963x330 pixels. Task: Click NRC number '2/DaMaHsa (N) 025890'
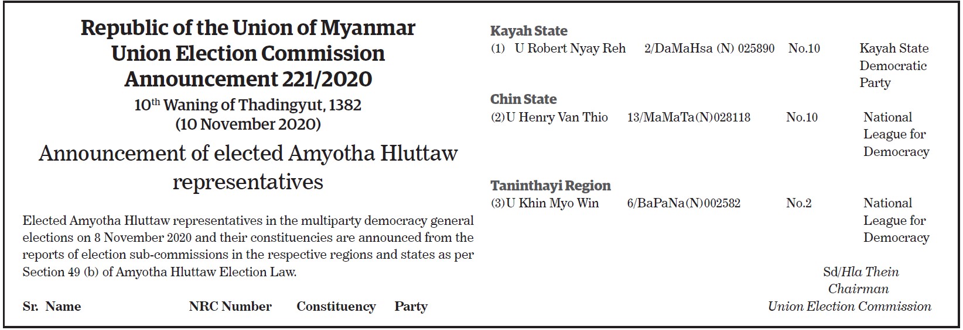(x=709, y=48)
